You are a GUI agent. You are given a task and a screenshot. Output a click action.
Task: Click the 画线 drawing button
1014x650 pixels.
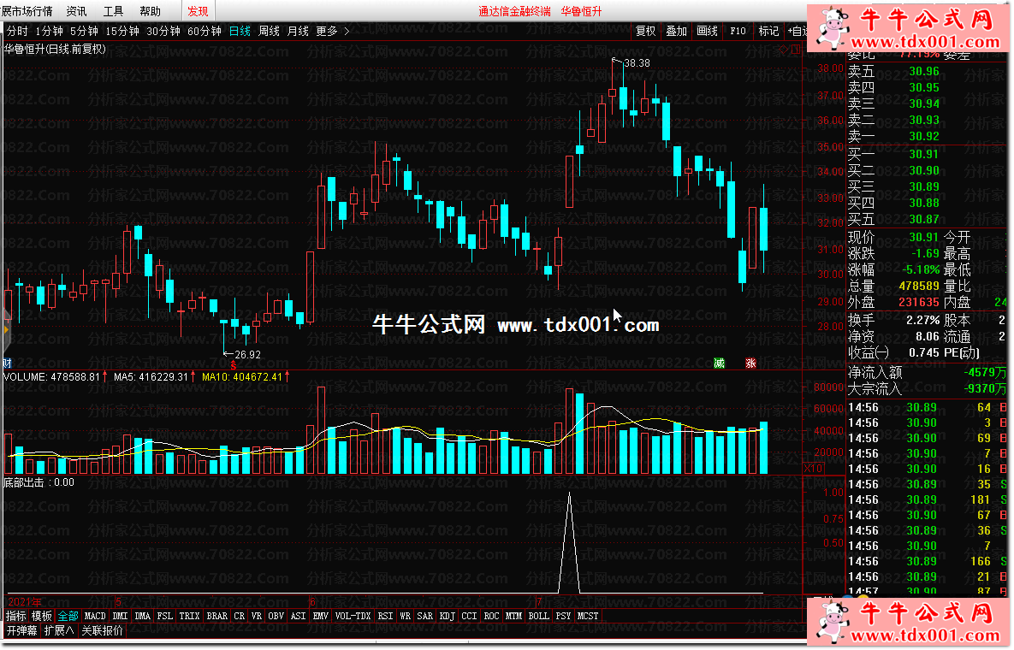tap(707, 31)
